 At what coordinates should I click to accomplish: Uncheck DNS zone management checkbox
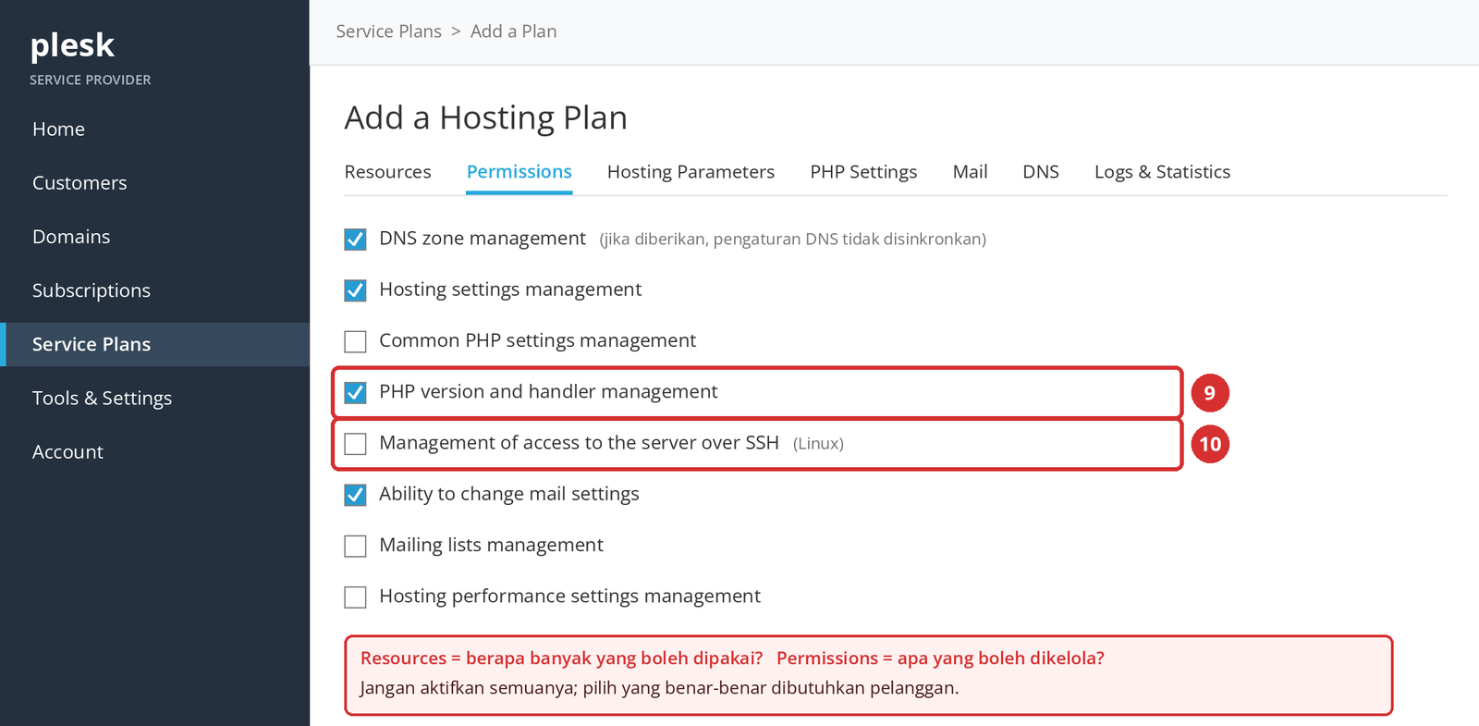[355, 240]
